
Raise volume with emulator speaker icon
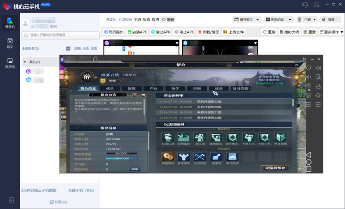pyautogui.click(x=318, y=68)
